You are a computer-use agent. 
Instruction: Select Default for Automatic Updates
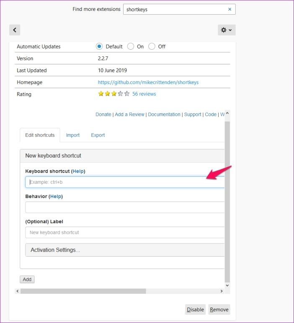pos(99,46)
